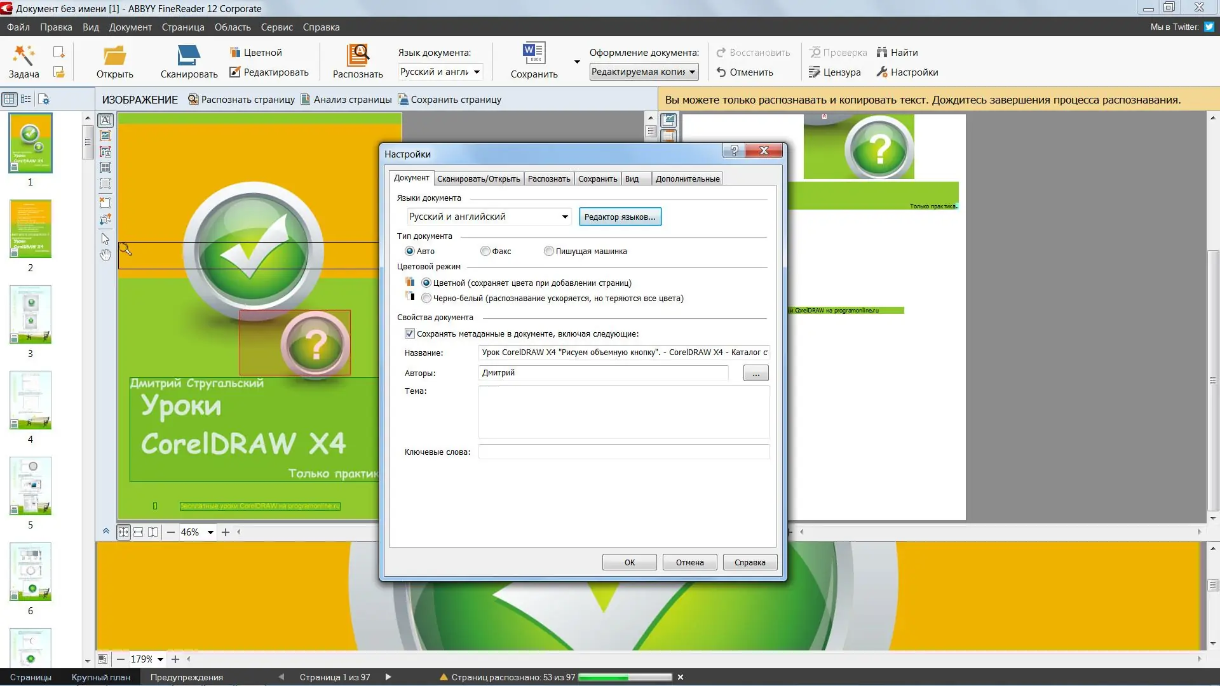Click the Редактор языков... button

click(620, 217)
